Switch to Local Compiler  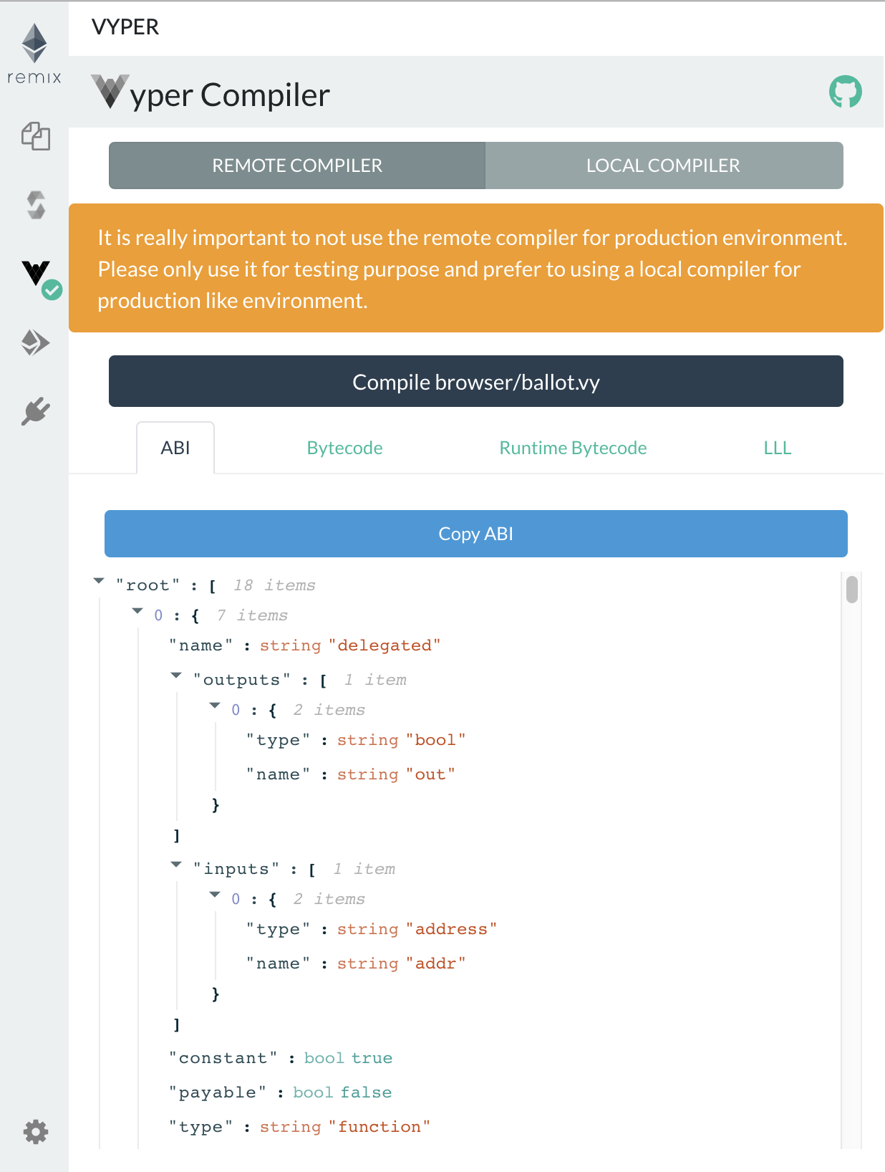(664, 165)
